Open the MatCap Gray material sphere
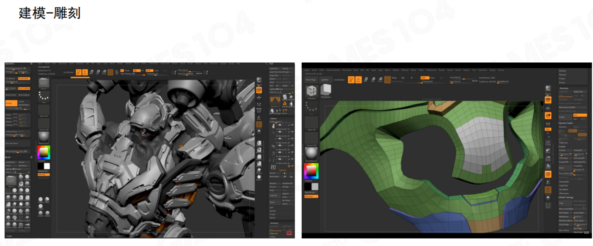Screen dimensions: 593x246 (44, 137)
